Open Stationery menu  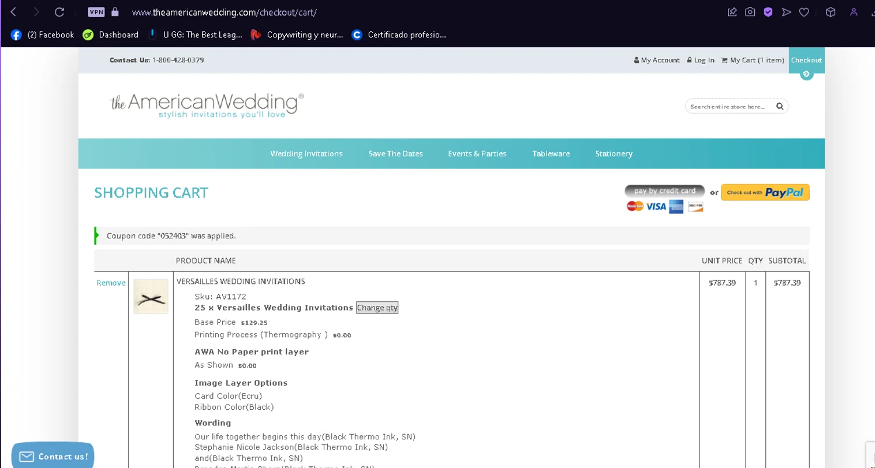[614, 154]
